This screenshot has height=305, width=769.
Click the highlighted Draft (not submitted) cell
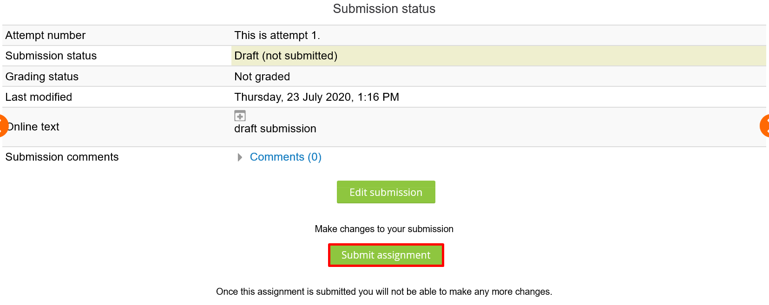pyautogui.click(x=286, y=56)
